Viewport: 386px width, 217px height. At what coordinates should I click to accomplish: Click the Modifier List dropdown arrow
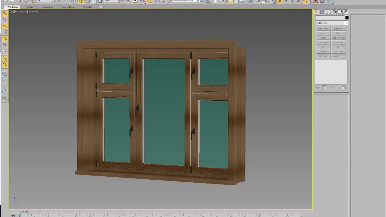tap(346, 23)
